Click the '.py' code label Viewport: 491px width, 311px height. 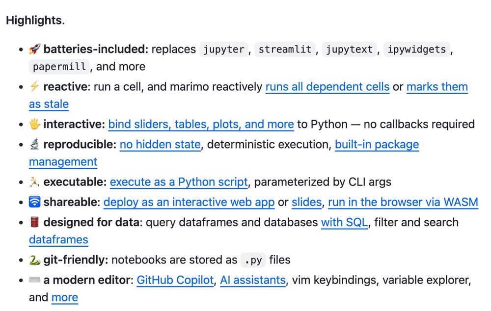[x=253, y=260]
